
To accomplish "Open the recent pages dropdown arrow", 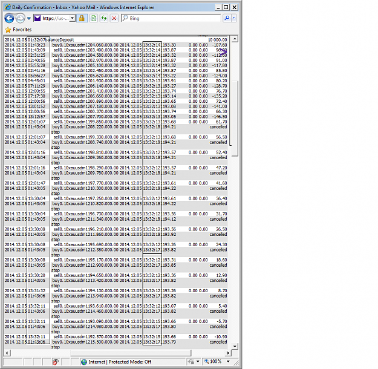I will tap(29, 18).
